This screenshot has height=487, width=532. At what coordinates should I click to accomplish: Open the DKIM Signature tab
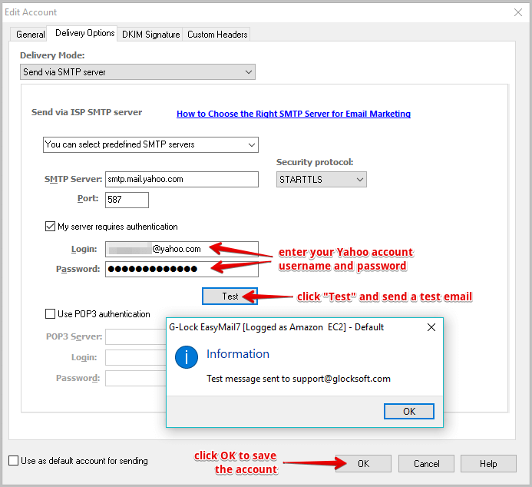tap(150, 35)
